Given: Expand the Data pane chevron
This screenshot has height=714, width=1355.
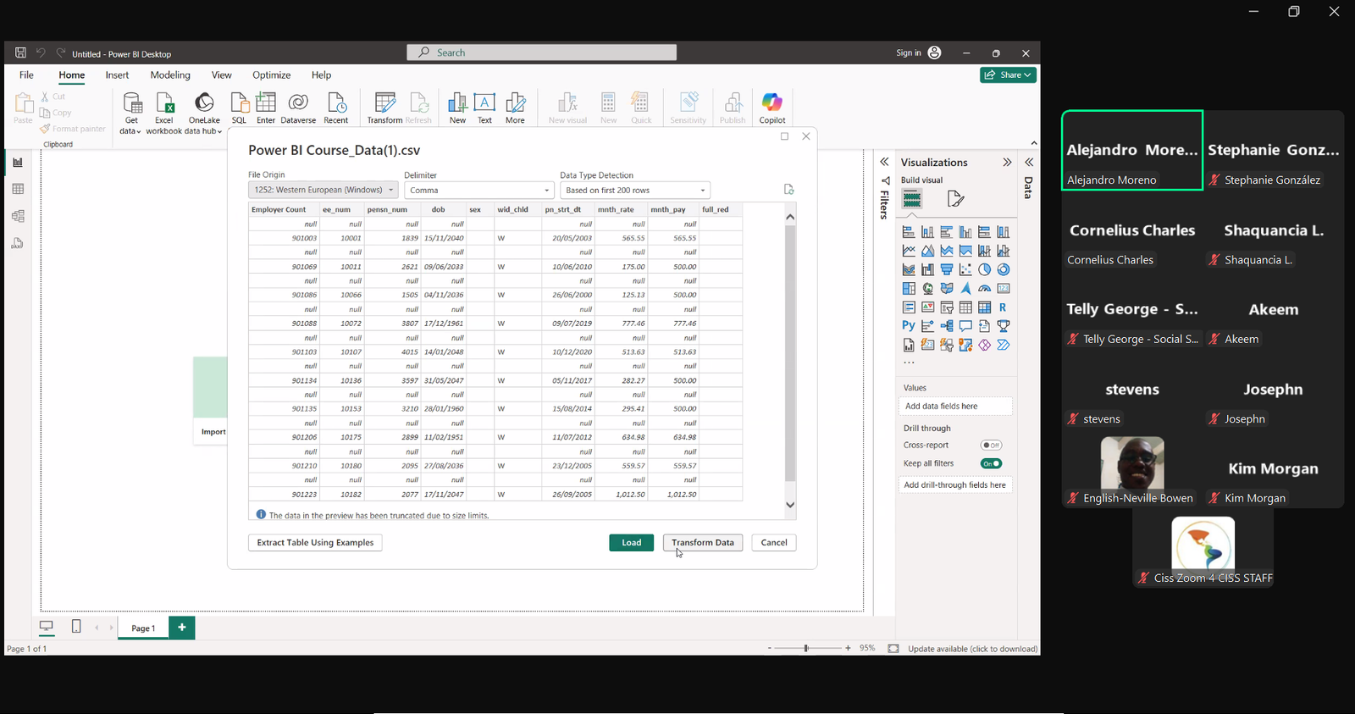Looking at the screenshot, I should pyautogui.click(x=1029, y=162).
